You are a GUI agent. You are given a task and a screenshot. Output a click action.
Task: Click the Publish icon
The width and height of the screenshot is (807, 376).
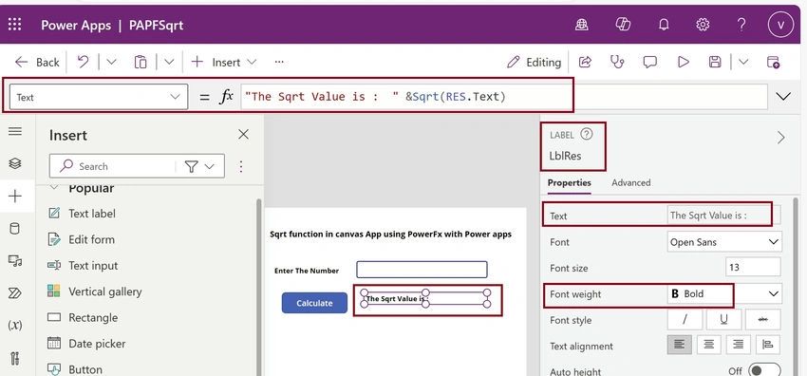coord(773,63)
